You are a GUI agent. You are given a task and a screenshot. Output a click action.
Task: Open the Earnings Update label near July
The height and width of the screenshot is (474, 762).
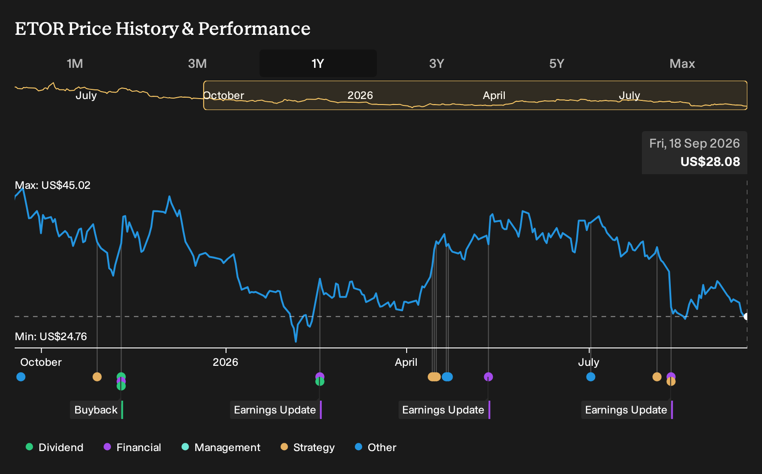[x=627, y=410]
